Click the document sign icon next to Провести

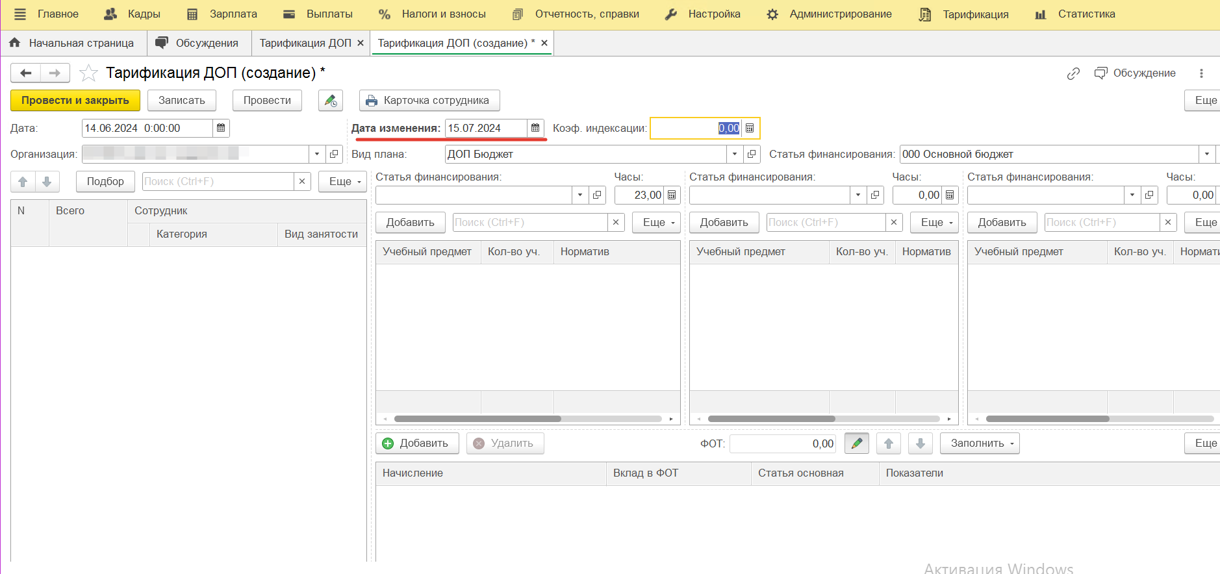point(331,101)
